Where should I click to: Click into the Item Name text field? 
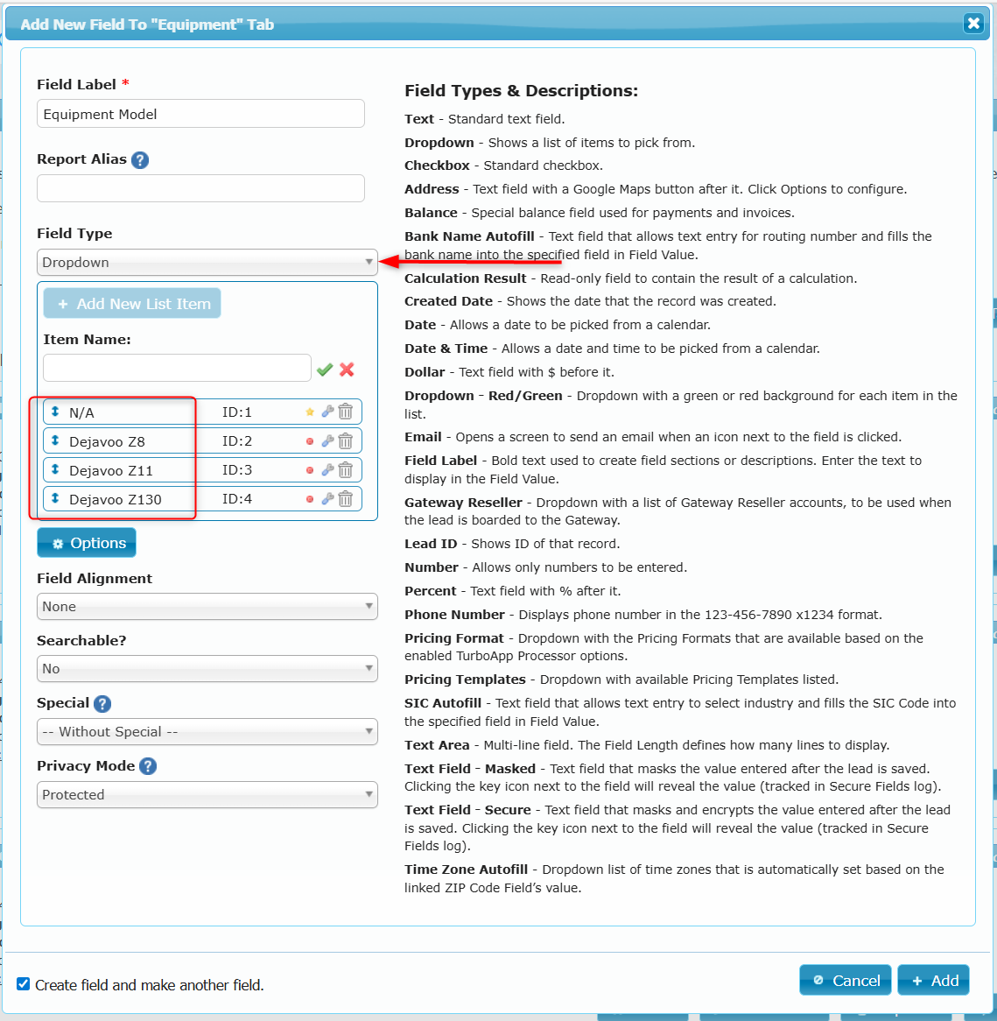(x=177, y=368)
